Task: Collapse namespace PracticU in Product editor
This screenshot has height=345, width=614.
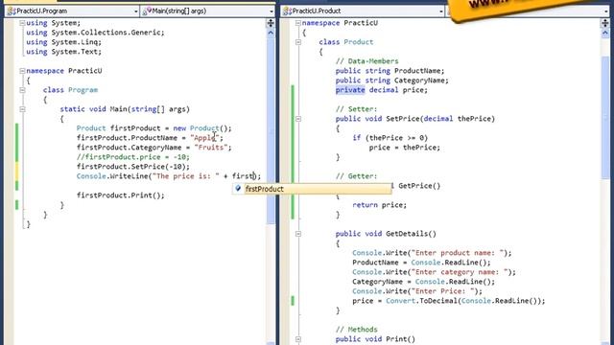Action: [x=298, y=23]
